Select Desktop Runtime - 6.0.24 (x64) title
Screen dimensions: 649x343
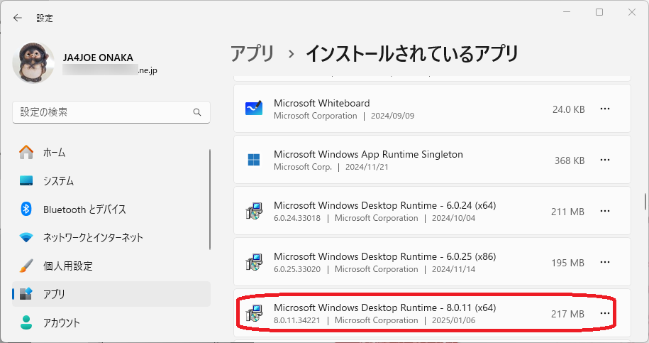click(385, 205)
